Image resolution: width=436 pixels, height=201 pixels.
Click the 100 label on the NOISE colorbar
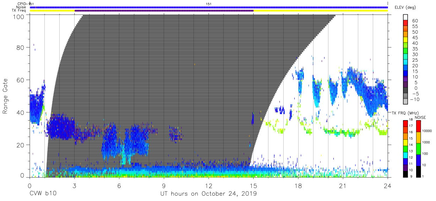(425, 153)
